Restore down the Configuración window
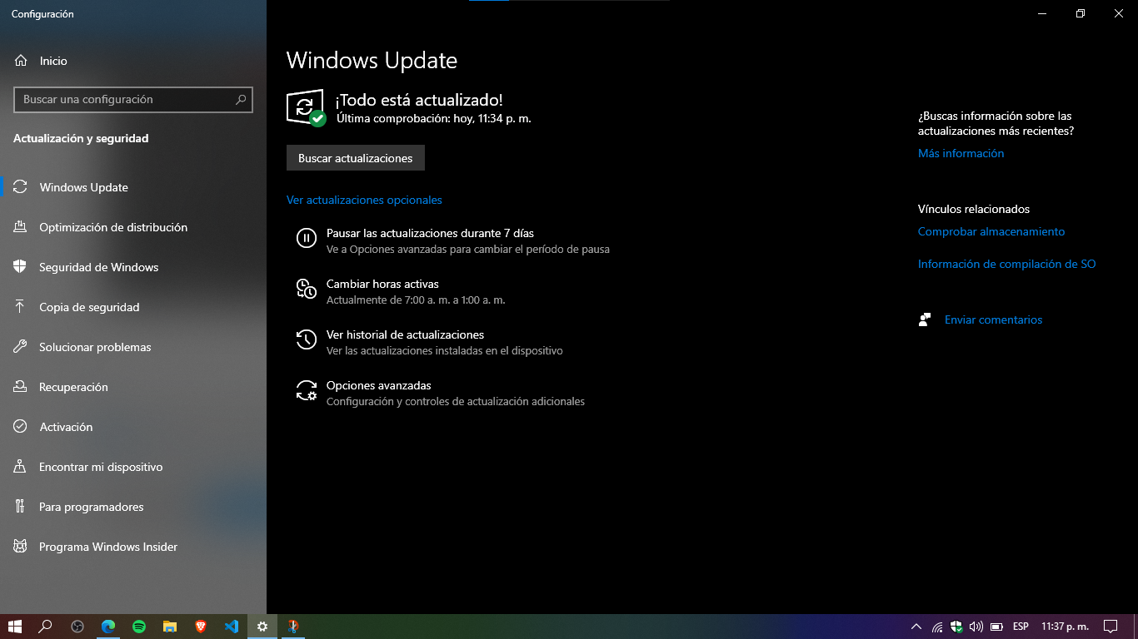 [x=1081, y=13]
